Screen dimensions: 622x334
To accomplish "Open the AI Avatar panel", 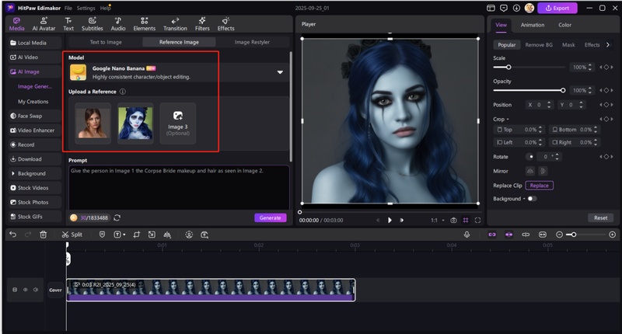I will (44, 24).
